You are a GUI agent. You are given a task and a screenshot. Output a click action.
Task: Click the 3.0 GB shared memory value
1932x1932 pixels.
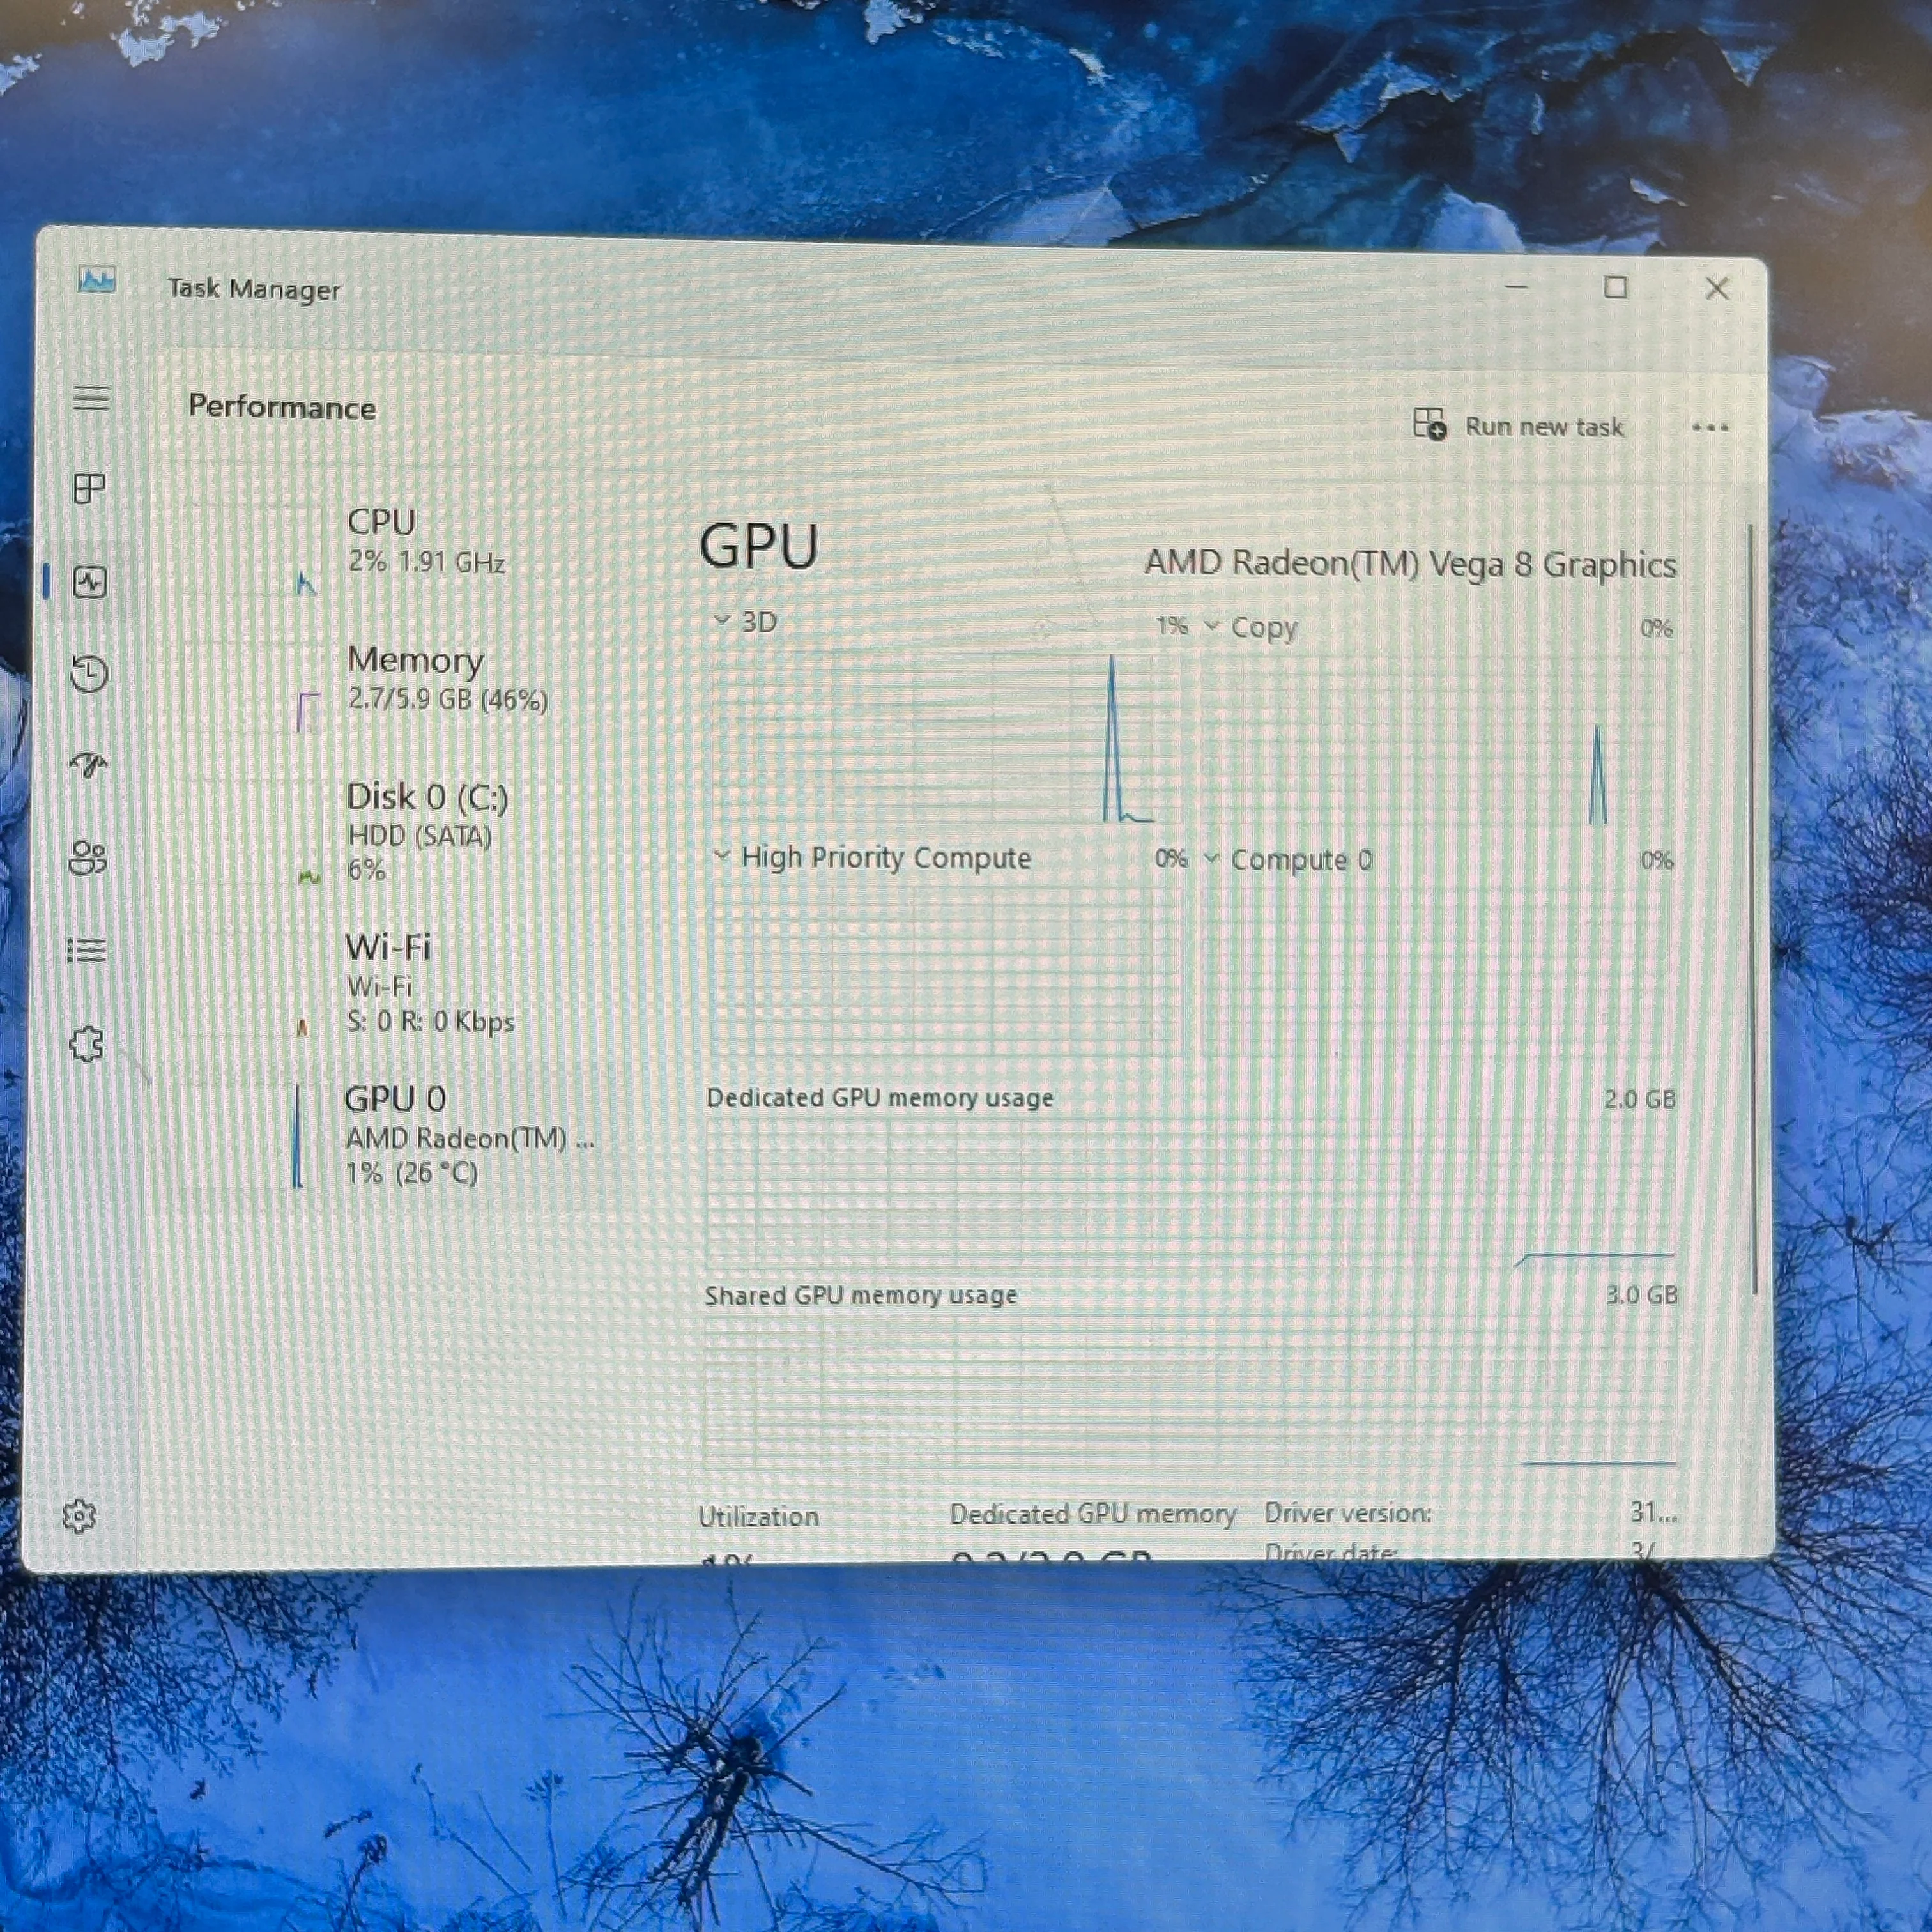pos(1642,1295)
